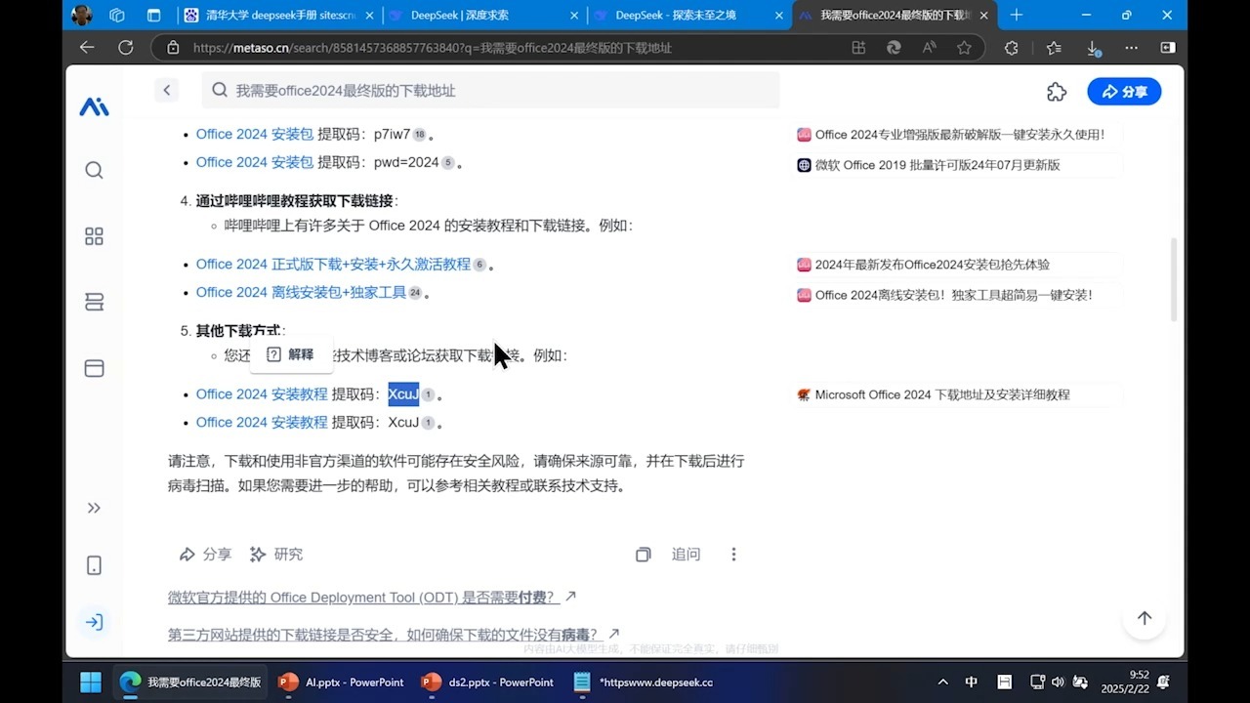Viewport: 1250px width, 703px height.
Task: Click the Metaso logo in sidebar
Action: [x=94, y=107]
